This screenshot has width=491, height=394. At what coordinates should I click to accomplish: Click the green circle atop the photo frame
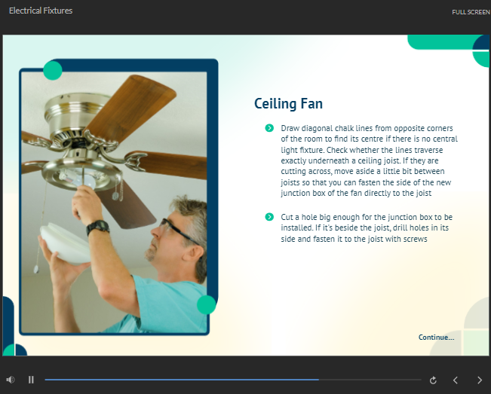tap(53, 71)
